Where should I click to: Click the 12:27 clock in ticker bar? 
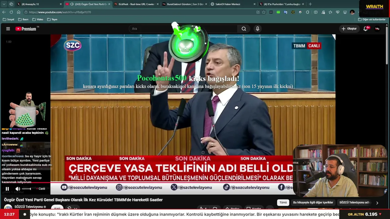point(9,214)
